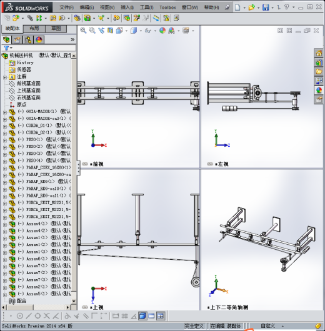Click the New document icon
325x331 pixels.
(x=237, y=7)
